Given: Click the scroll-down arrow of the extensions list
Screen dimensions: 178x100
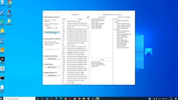Looking at the screenshot, I should pos(88,82).
